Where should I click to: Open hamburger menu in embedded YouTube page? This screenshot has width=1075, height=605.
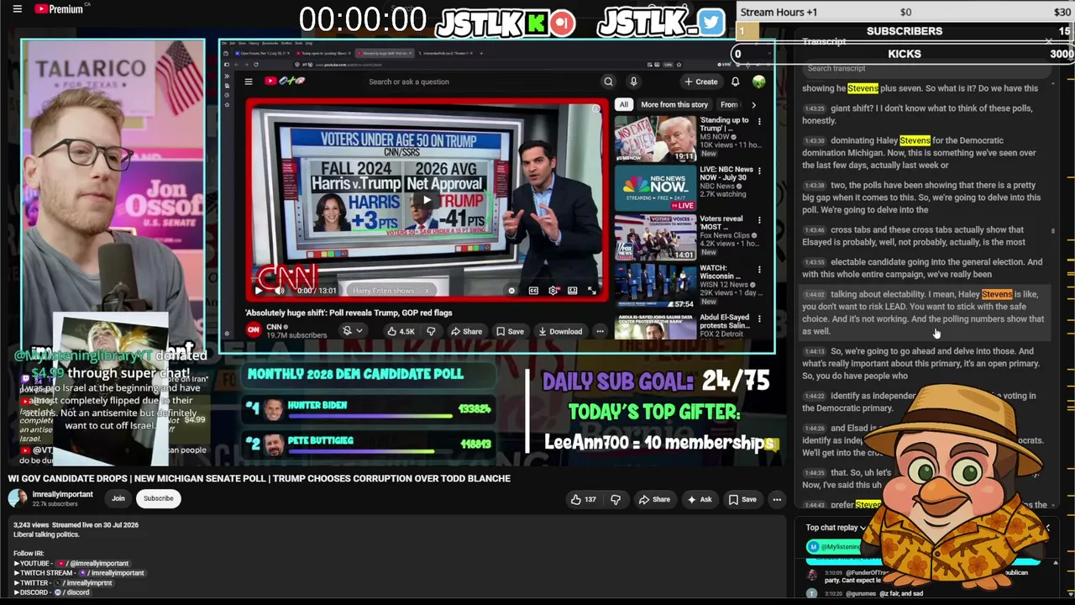[x=249, y=82]
